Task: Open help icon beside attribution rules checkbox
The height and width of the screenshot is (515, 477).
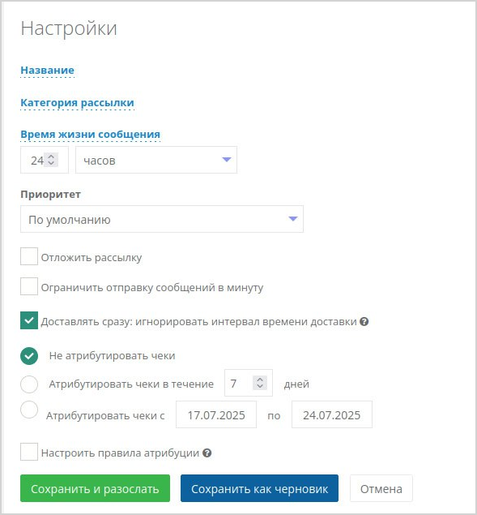Action: (207, 453)
